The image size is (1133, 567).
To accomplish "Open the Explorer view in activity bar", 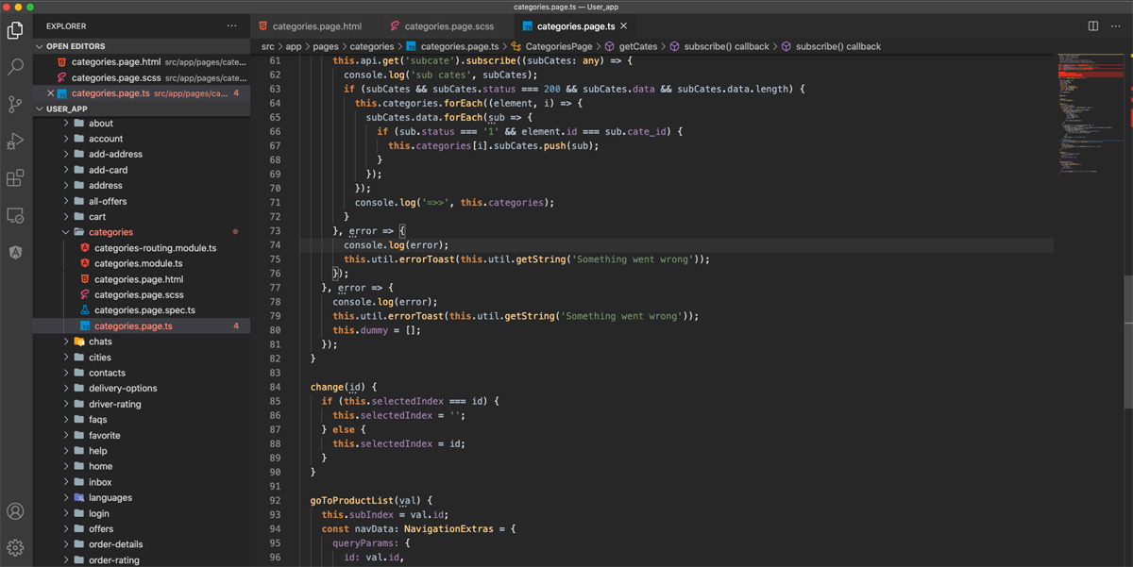I will (x=15, y=30).
